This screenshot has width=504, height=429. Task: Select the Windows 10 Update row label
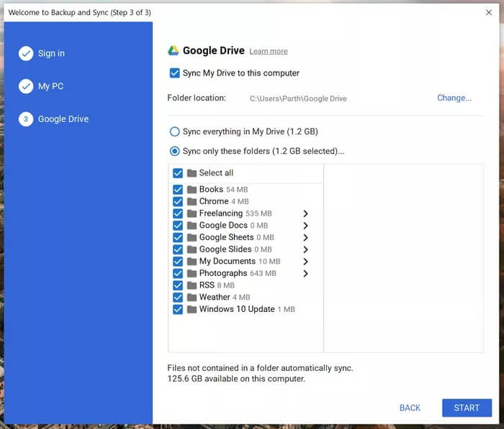pyautogui.click(x=247, y=309)
